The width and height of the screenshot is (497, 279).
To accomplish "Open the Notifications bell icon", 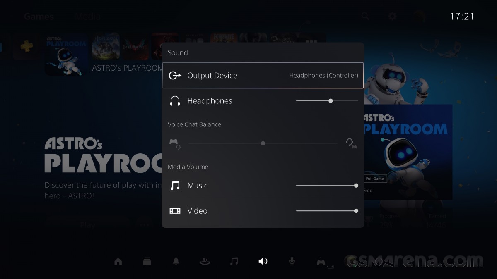I will (176, 261).
